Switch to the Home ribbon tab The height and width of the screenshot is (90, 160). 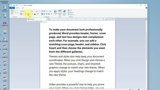tap(17, 8)
